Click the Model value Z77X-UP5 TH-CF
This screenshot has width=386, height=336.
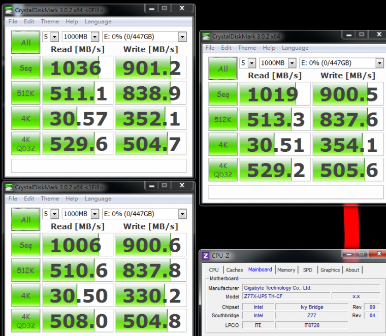tap(286, 296)
